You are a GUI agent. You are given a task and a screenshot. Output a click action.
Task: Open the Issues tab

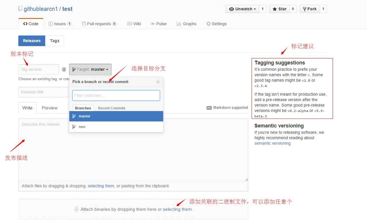[x=60, y=24]
